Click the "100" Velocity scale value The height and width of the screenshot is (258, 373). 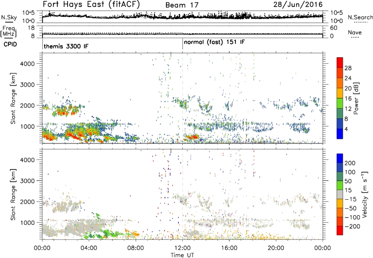coord(350,172)
